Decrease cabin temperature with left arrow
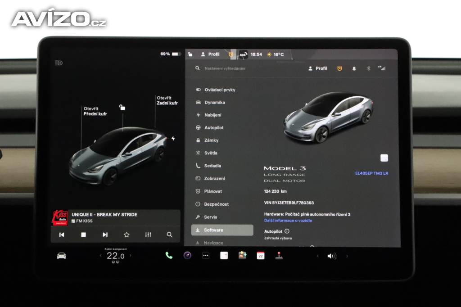Viewport: 461px width, 307px height. (x=100, y=256)
